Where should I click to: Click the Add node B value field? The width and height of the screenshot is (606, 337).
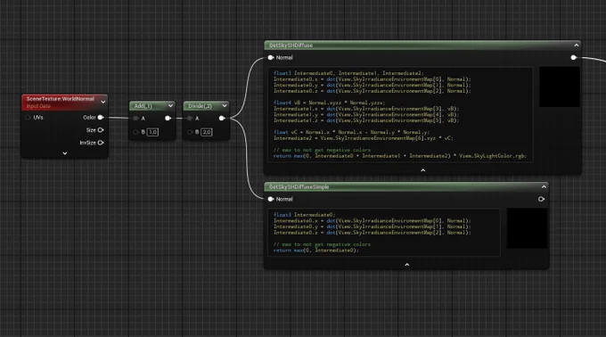point(153,132)
